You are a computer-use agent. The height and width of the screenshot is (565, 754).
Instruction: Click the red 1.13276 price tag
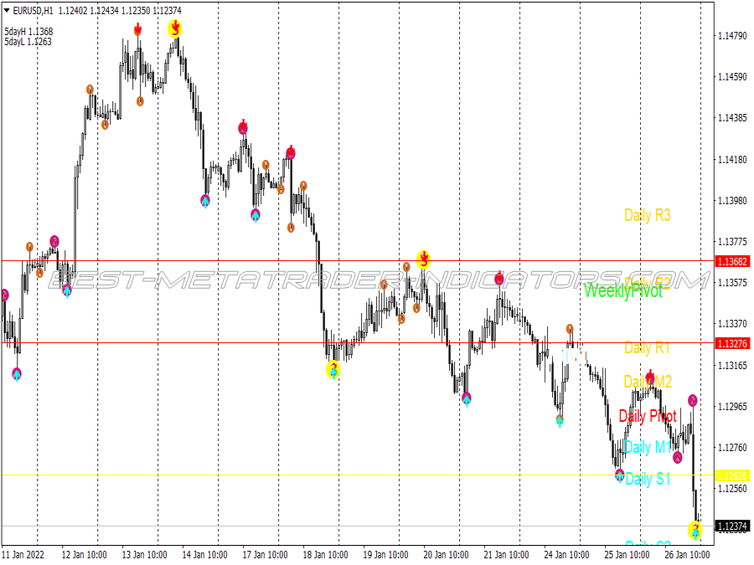732,343
